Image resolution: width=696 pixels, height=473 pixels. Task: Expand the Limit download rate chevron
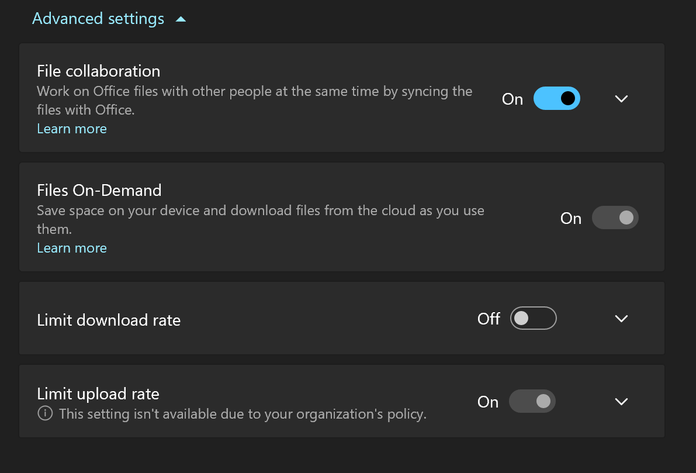pos(621,319)
